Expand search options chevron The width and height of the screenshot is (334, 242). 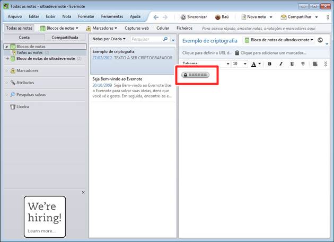(173, 40)
